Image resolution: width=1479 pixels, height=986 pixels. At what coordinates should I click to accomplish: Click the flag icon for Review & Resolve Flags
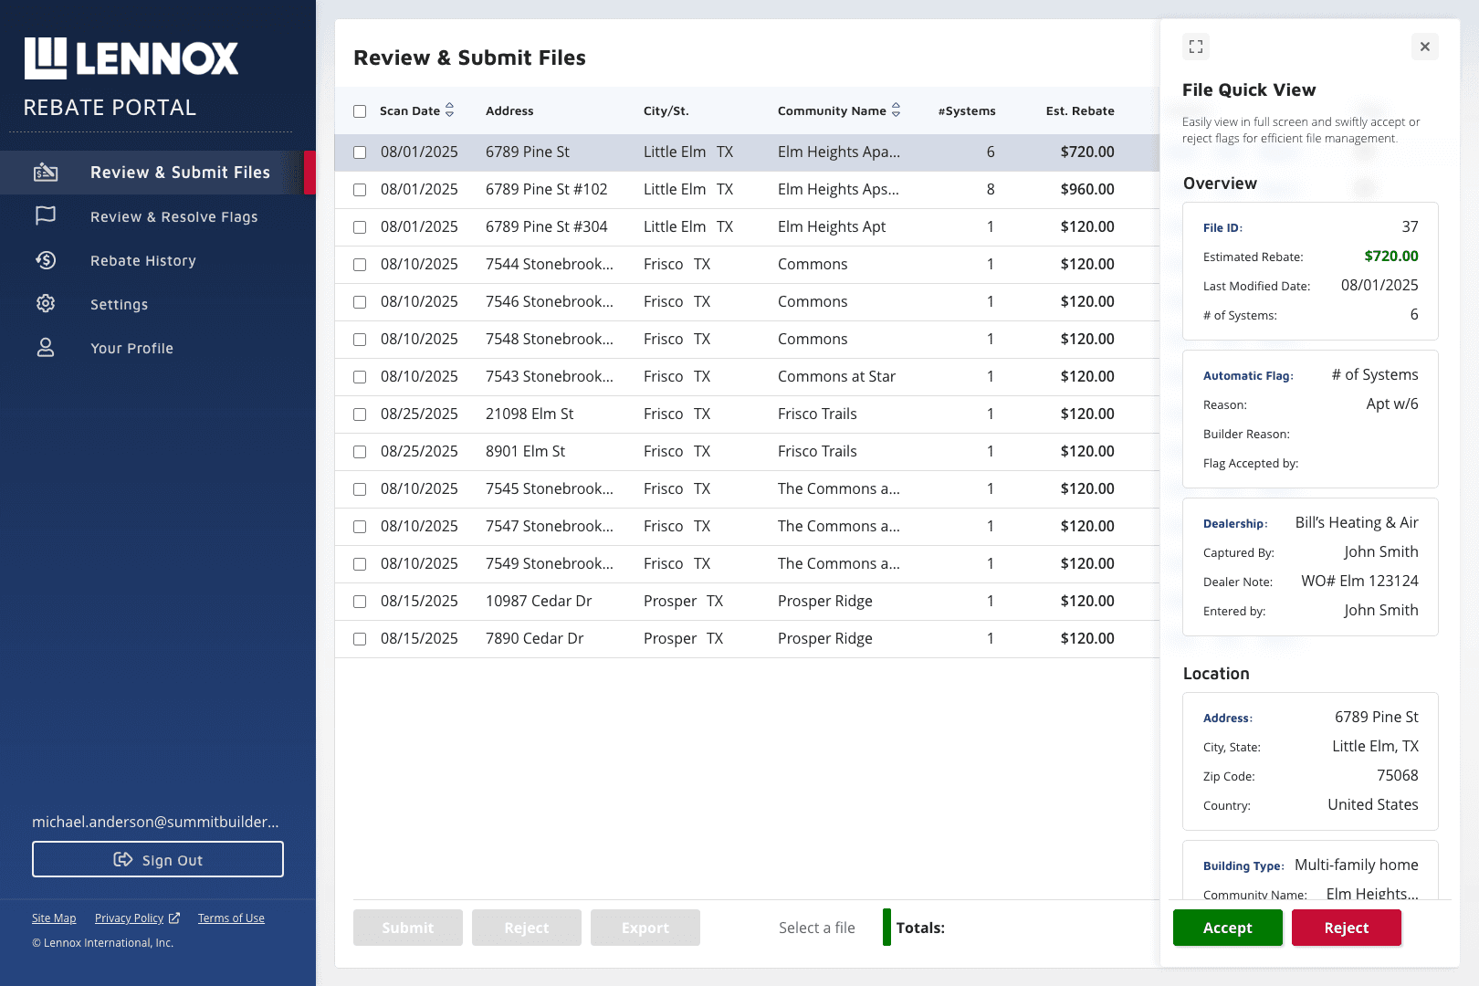46,215
